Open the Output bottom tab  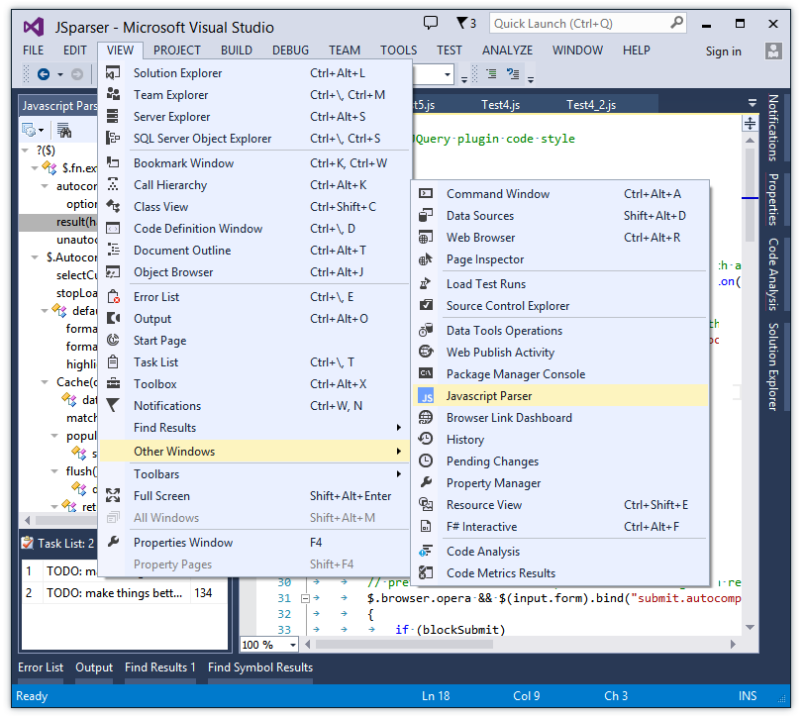(x=94, y=667)
